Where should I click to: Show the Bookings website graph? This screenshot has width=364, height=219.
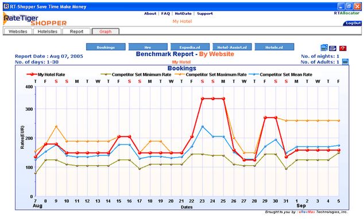(106, 47)
